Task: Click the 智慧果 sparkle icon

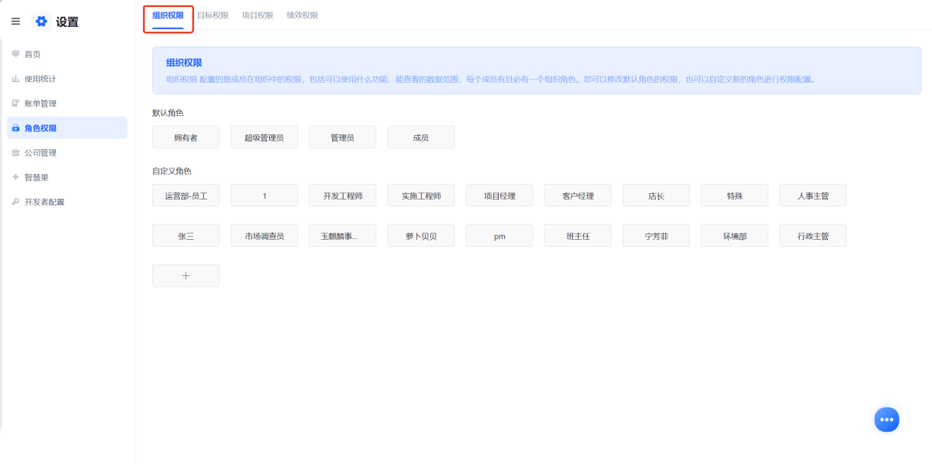Action: (x=16, y=177)
